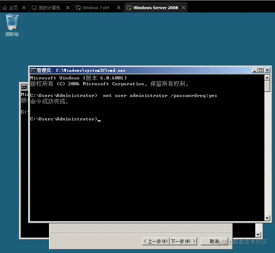Click the cmd scrollbar down arrow
Screen dimensions: 275x253
click(x=267, y=218)
